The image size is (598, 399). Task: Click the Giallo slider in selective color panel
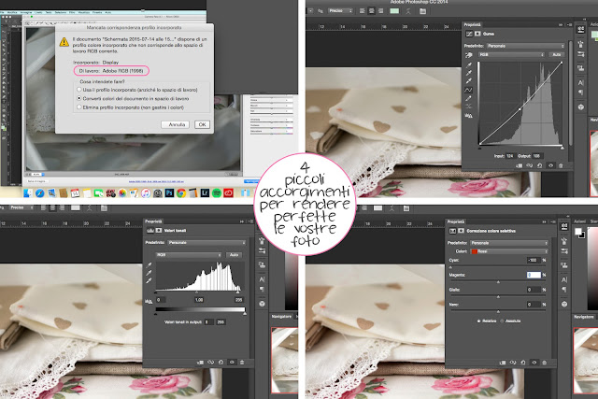498,296
